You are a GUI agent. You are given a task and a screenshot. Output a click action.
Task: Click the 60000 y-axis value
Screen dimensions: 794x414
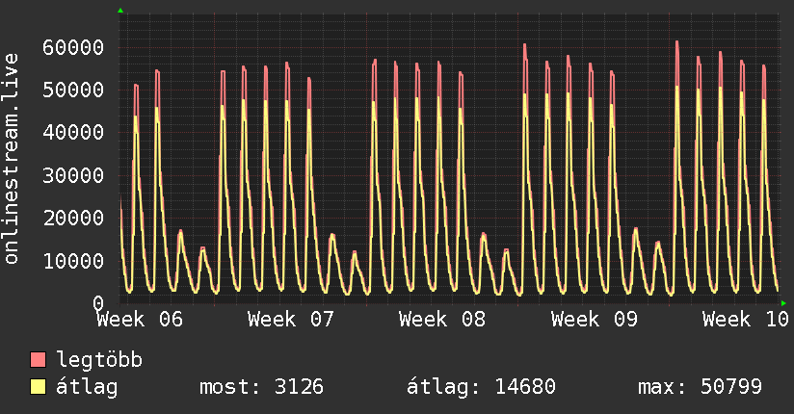pyautogui.click(x=73, y=47)
